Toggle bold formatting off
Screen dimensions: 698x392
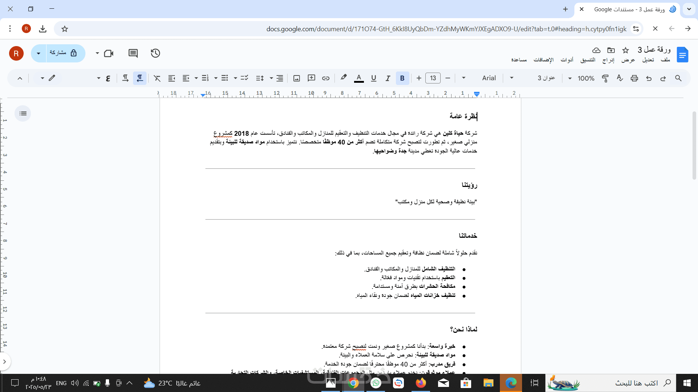[x=402, y=78]
